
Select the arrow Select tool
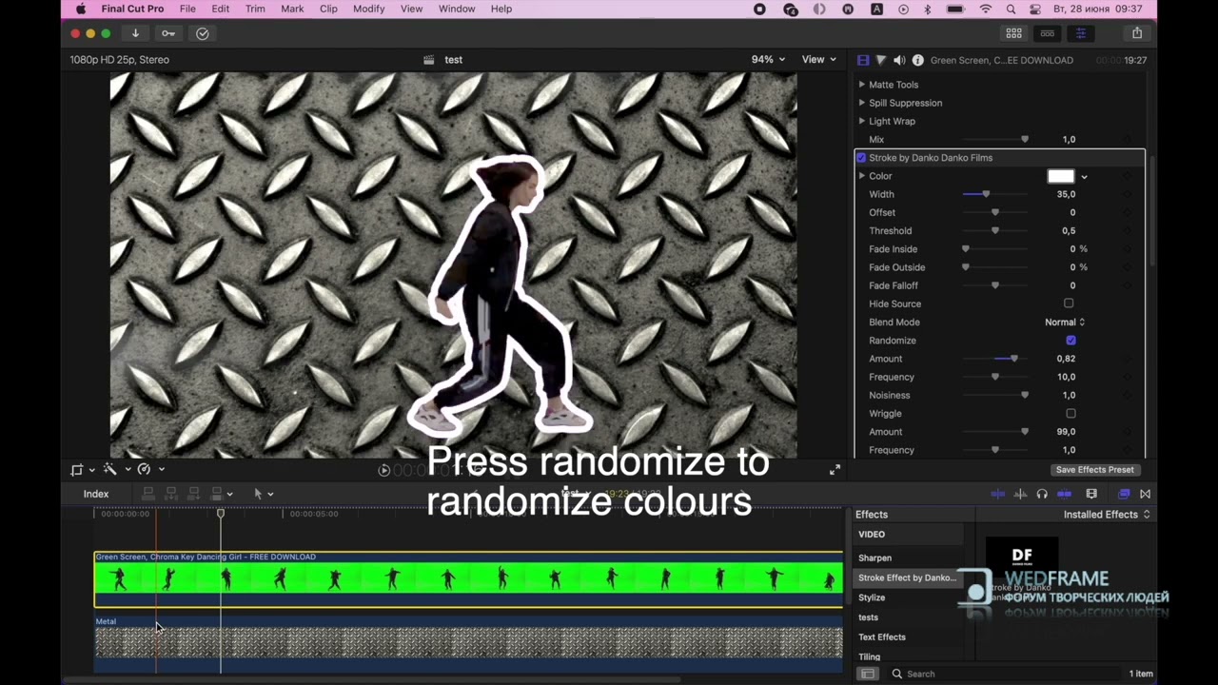(x=258, y=494)
